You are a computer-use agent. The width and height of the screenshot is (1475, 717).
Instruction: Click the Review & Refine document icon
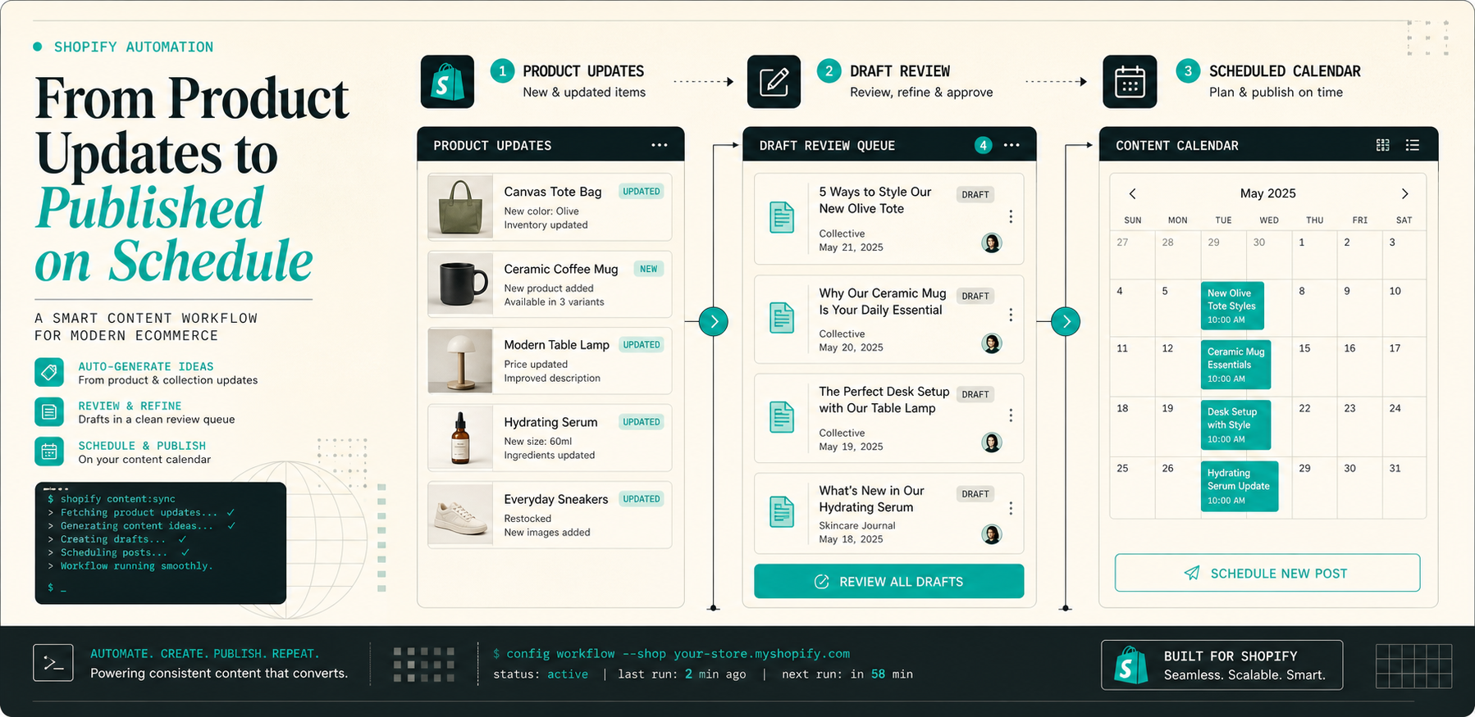click(49, 411)
